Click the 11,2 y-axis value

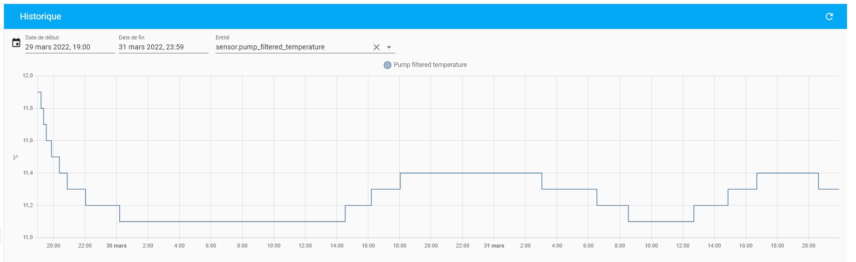pos(27,206)
